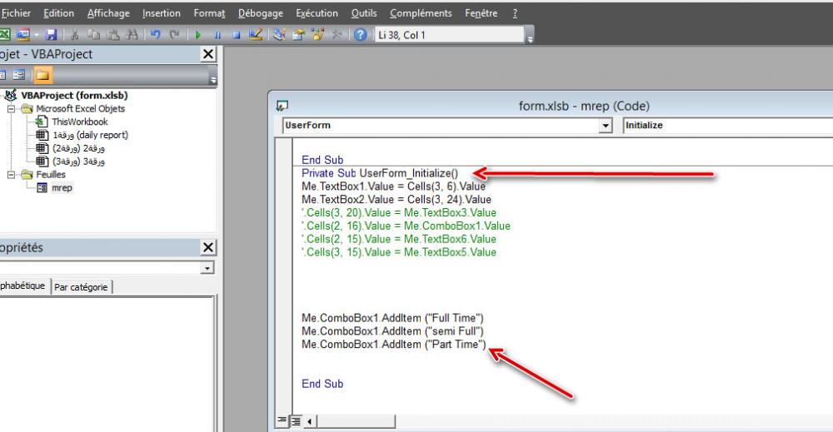833x432 pixels.
Task: Select the second worksheet (ورقة2) item
Action: pyautogui.click(x=78, y=148)
